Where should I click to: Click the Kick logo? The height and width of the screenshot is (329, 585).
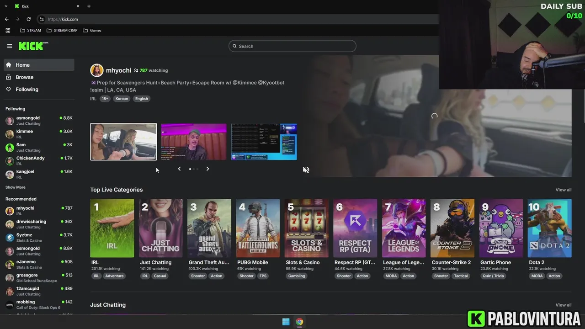click(33, 46)
